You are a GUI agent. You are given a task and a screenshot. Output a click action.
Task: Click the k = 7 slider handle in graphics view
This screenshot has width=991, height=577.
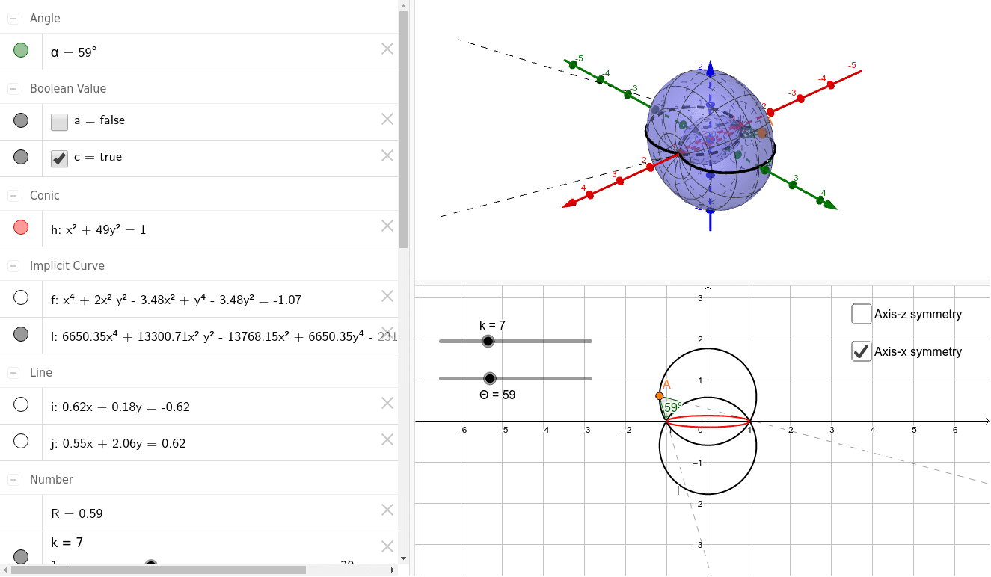click(488, 342)
